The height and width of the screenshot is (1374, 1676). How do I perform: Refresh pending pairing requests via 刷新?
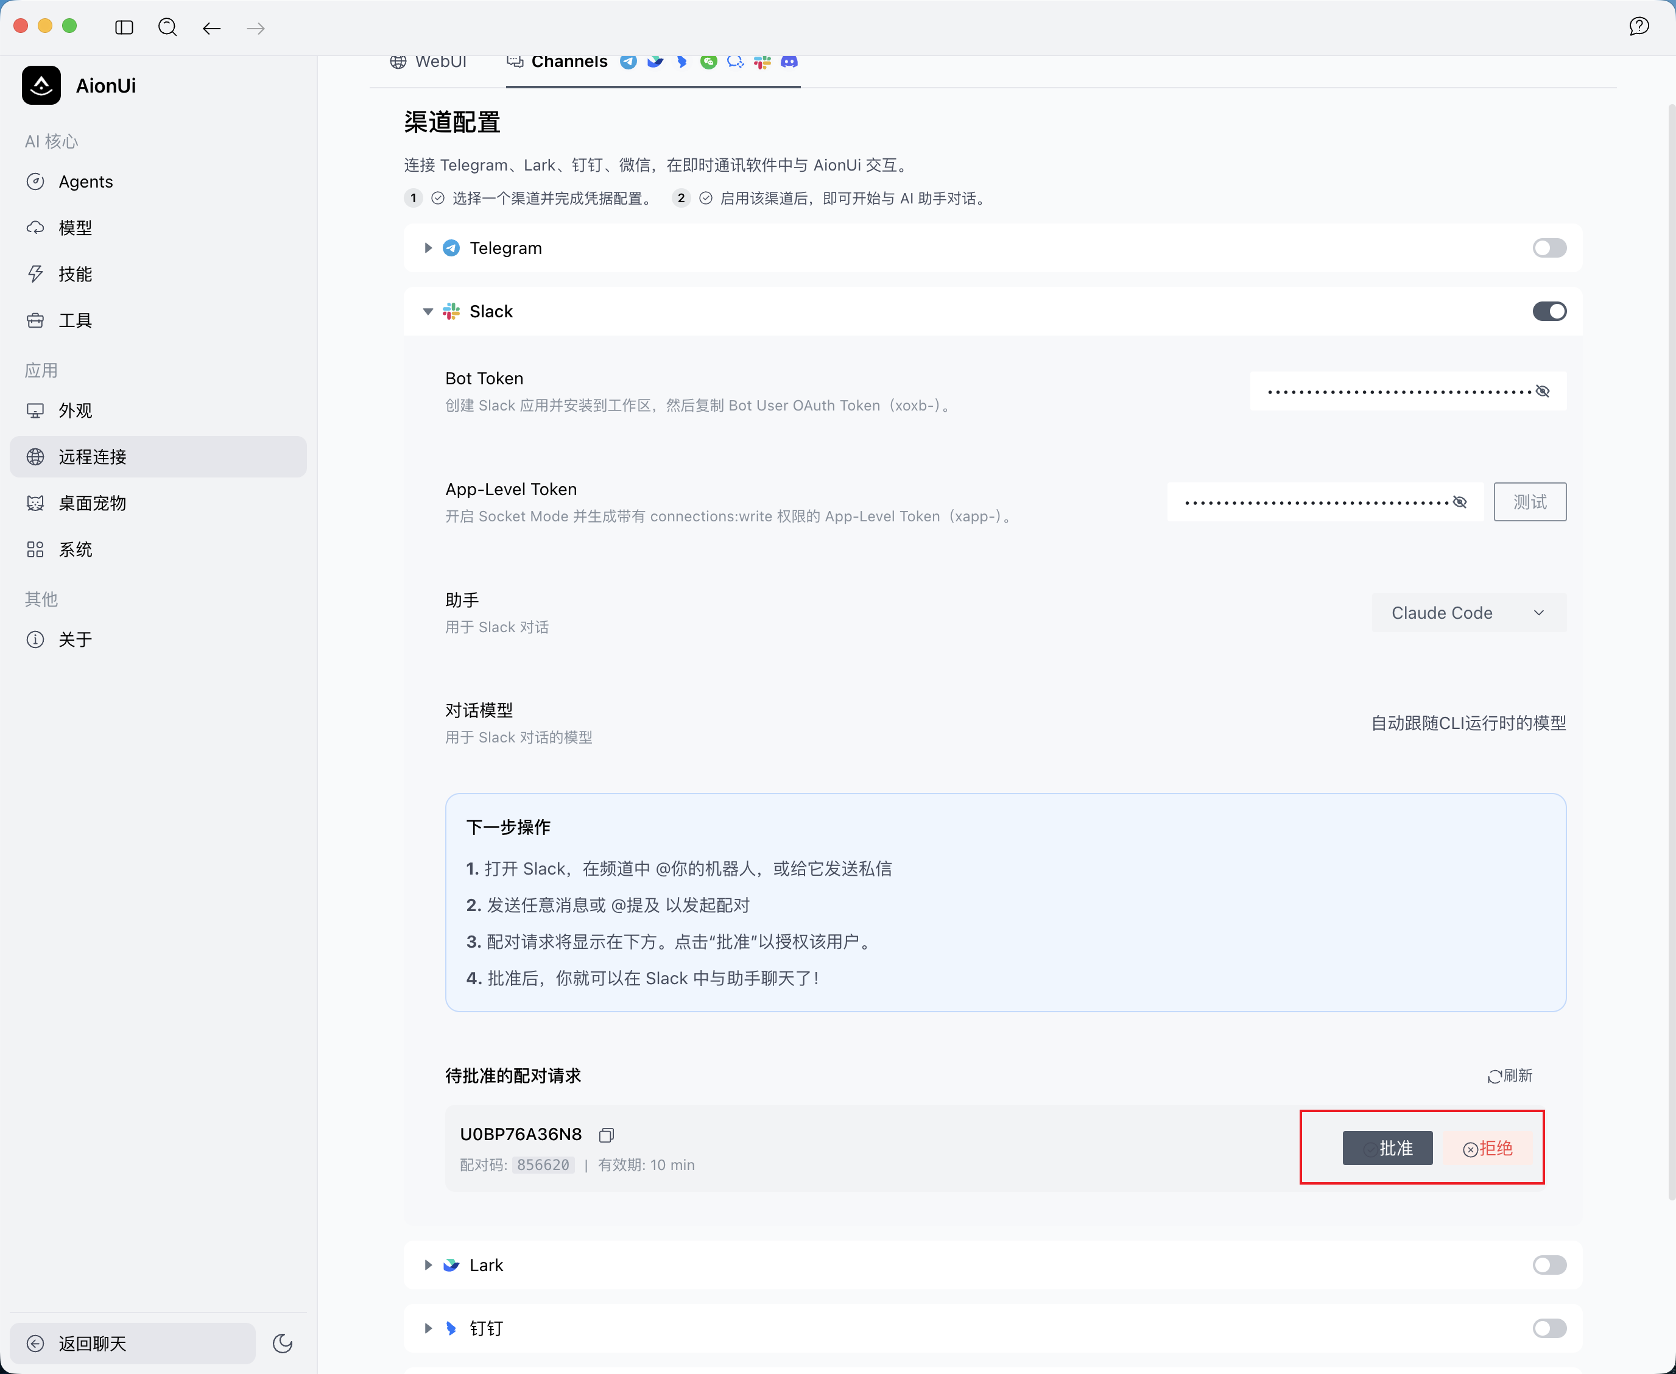pos(1510,1076)
